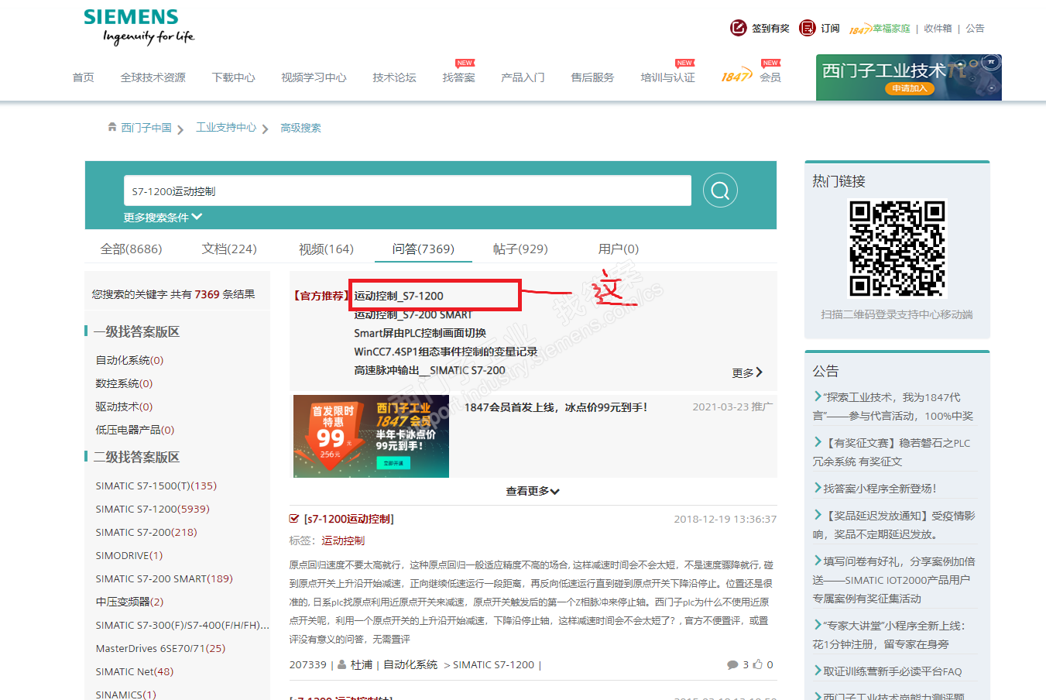Click 工业支持中心 breadcrumb link
The height and width of the screenshot is (700, 1046).
tap(226, 128)
